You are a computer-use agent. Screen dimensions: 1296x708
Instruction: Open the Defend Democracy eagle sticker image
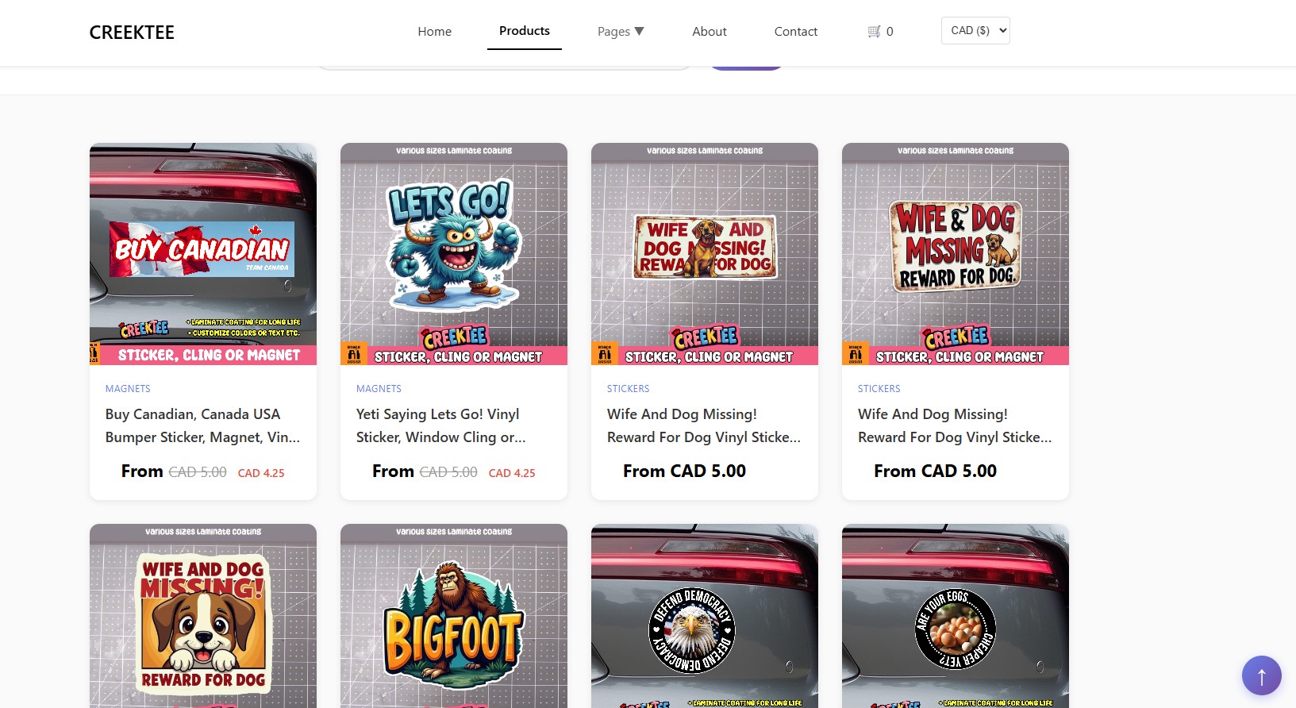705,616
